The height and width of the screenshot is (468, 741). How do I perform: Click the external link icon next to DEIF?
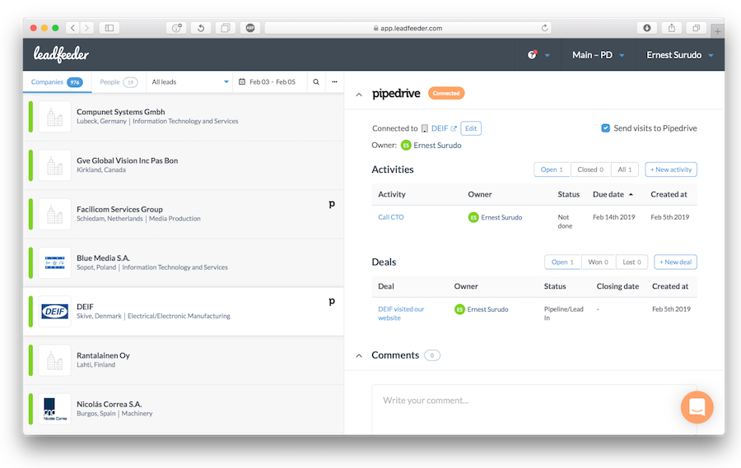click(454, 128)
